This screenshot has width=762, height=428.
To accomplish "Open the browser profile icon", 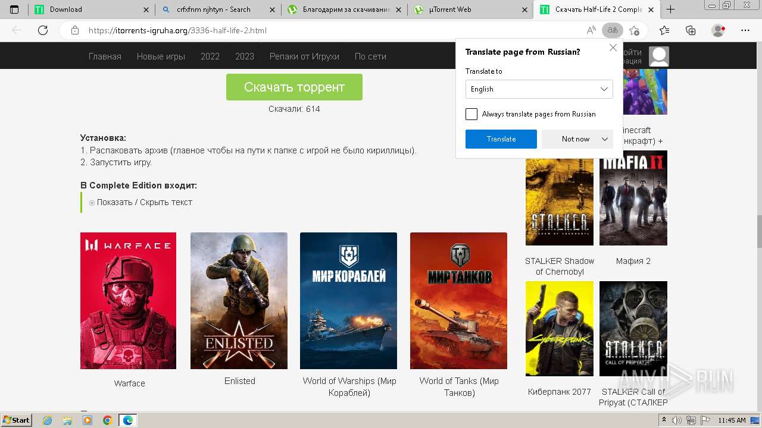I will click(719, 30).
